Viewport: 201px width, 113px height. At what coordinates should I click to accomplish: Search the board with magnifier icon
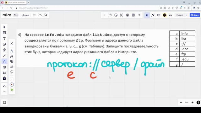pyautogui.click(x=46, y=15)
